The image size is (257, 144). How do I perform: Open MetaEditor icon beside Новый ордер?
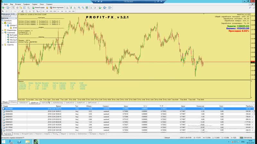(x=47, y=8)
